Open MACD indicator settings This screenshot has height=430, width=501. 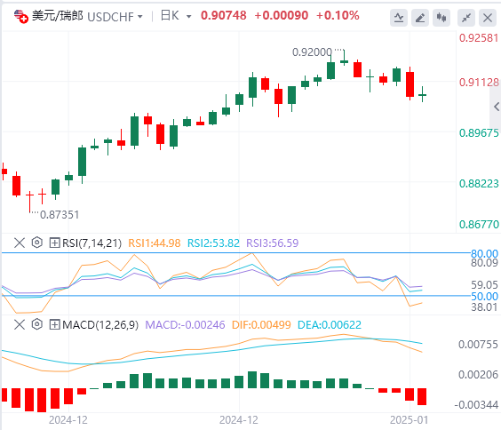[37, 324]
